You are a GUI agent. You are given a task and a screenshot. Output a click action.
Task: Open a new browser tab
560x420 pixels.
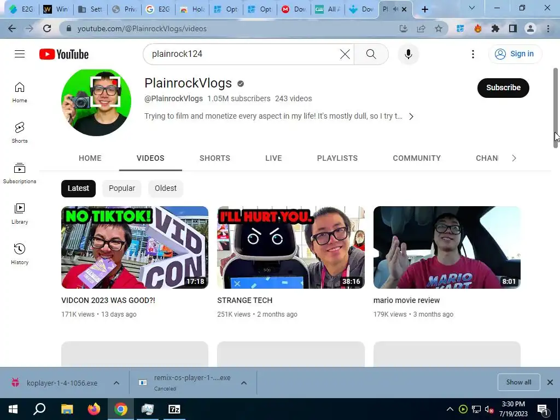[424, 9]
